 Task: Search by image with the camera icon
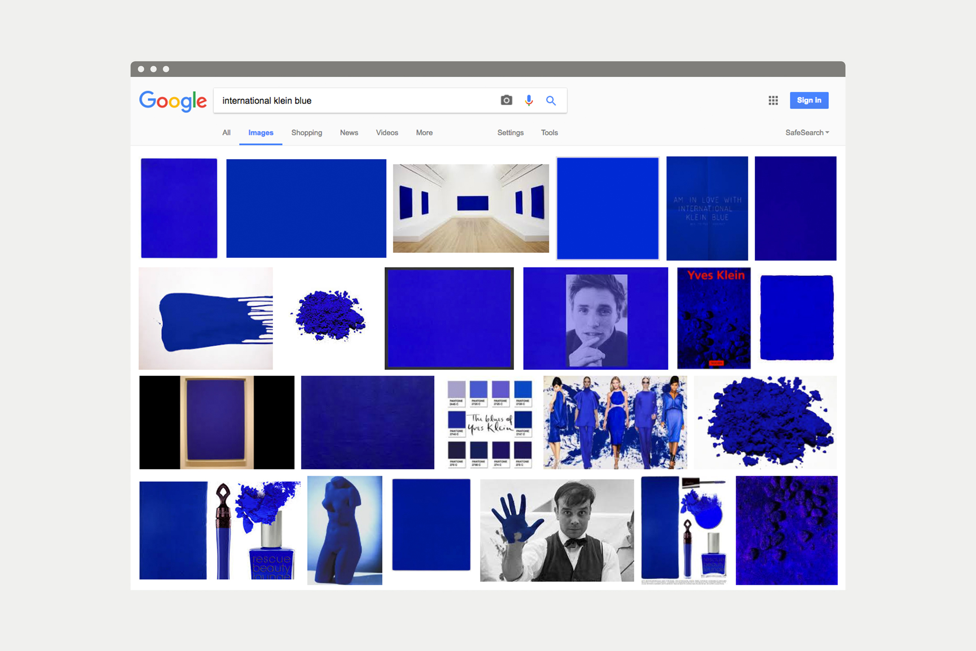coord(506,100)
